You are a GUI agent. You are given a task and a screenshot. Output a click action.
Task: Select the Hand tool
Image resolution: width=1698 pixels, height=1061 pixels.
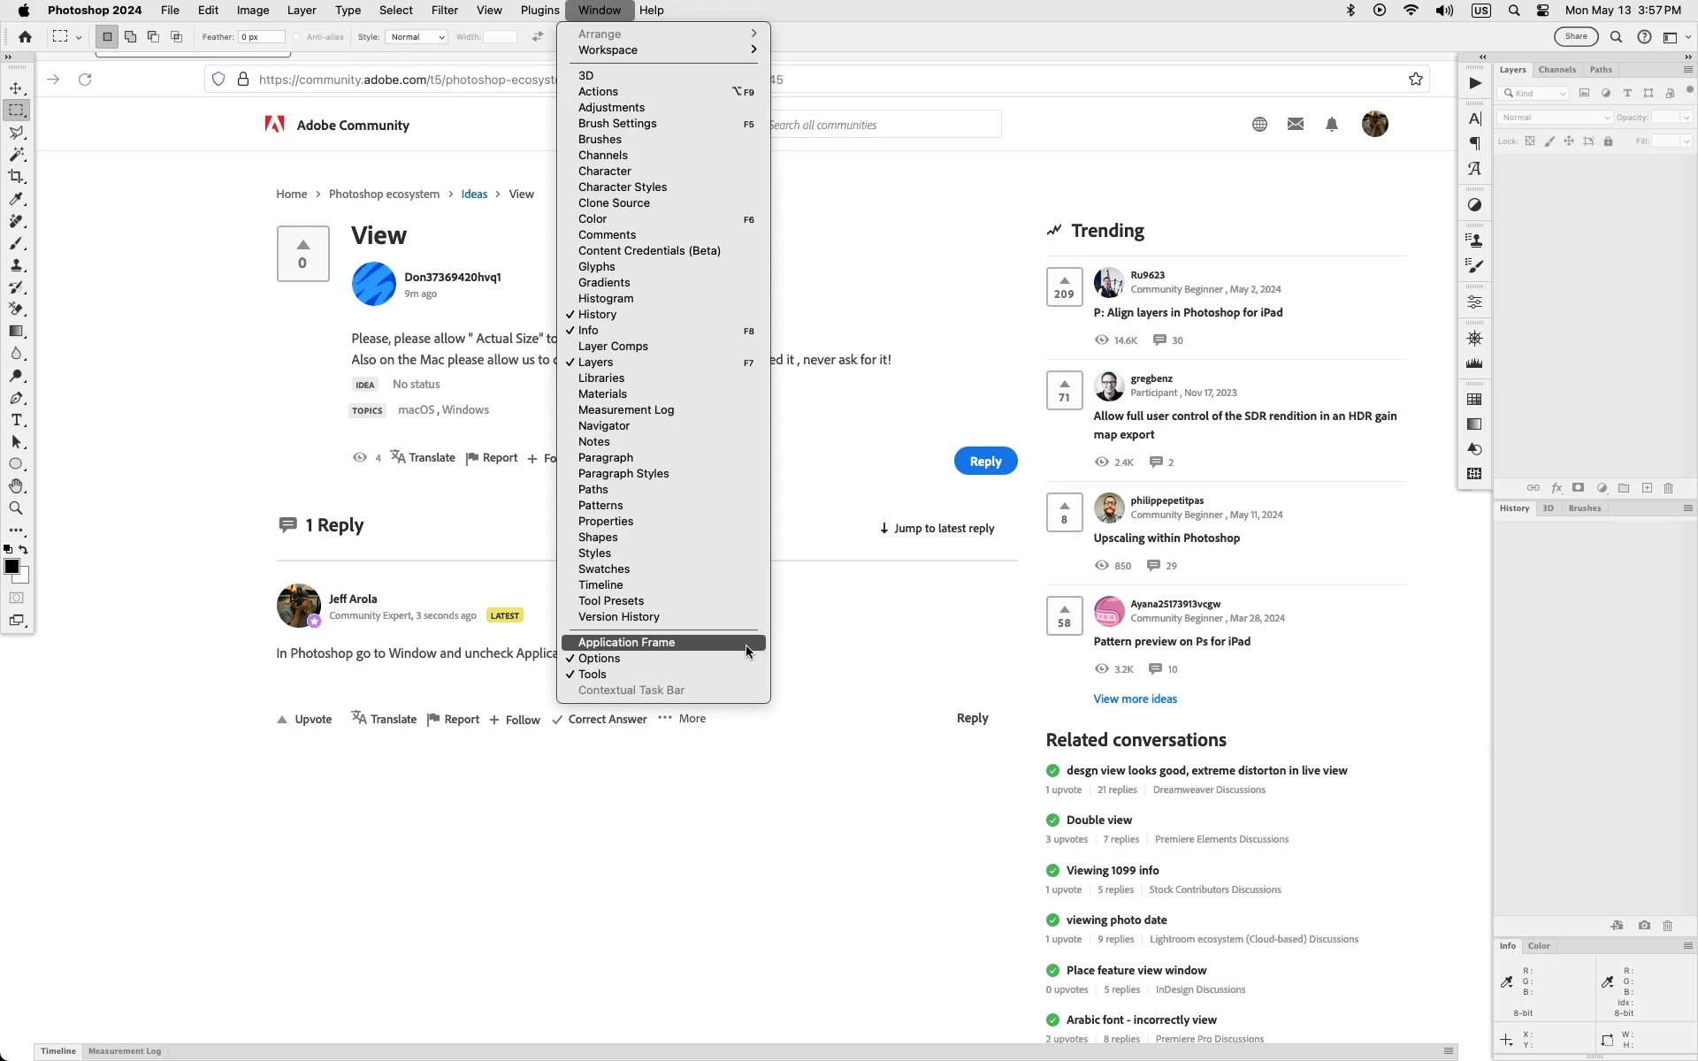16,486
